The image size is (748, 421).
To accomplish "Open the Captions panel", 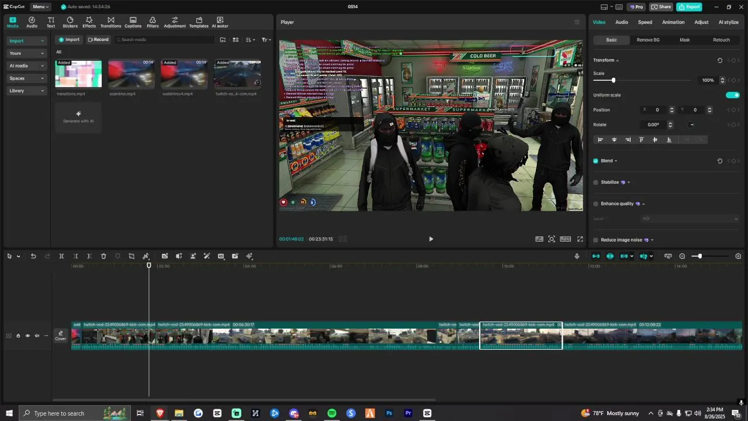I will pos(133,22).
